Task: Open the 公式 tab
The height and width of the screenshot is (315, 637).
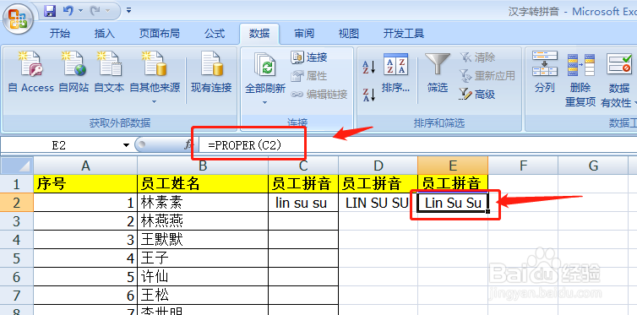Action: pyautogui.click(x=215, y=33)
